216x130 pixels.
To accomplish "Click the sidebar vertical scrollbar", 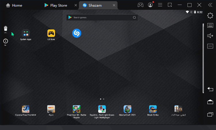I will 203,58.
